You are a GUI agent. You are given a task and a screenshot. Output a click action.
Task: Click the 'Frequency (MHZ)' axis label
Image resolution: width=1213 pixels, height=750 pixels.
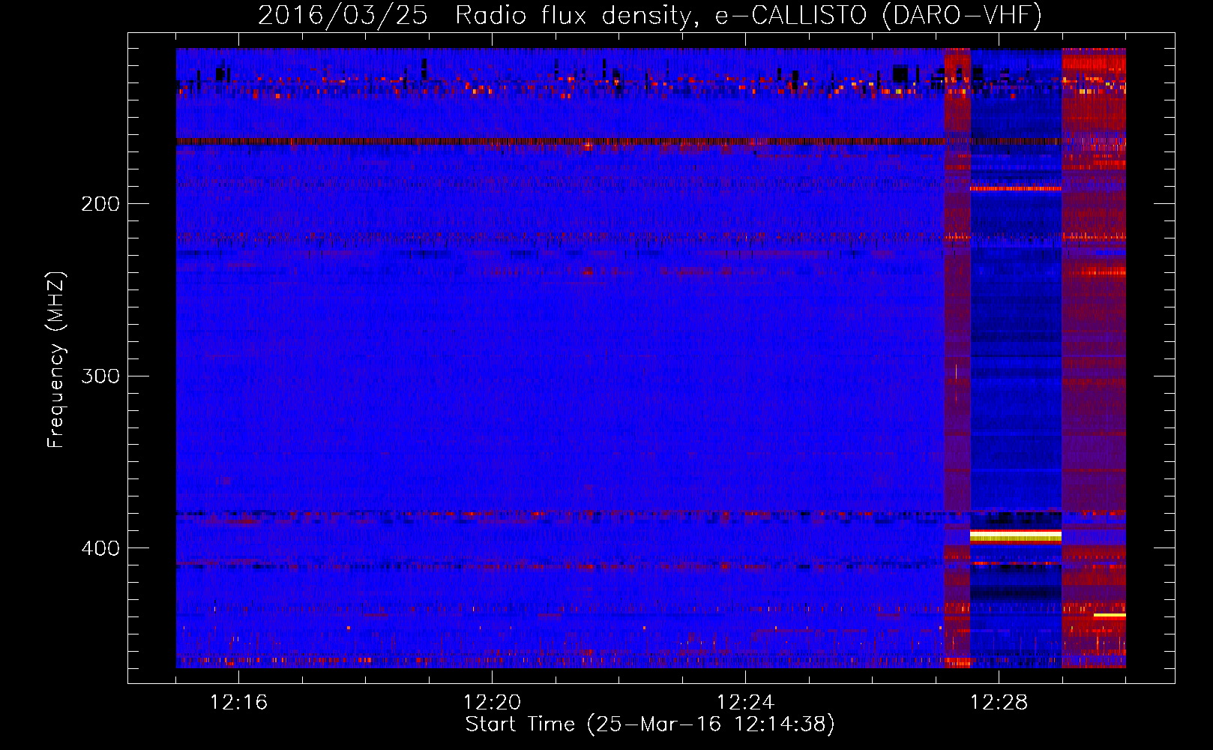[x=57, y=360]
